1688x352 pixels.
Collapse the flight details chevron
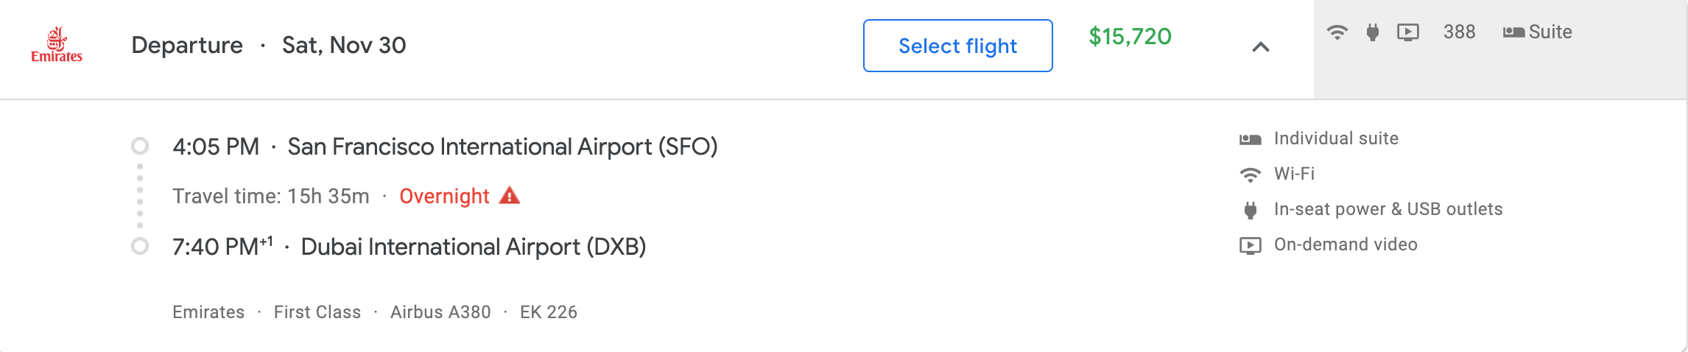(1261, 47)
